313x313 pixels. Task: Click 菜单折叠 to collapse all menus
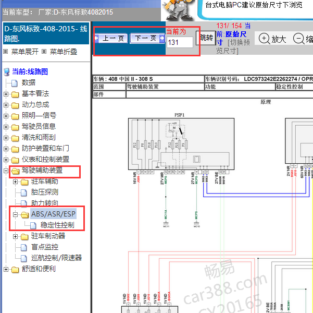click(x=64, y=52)
